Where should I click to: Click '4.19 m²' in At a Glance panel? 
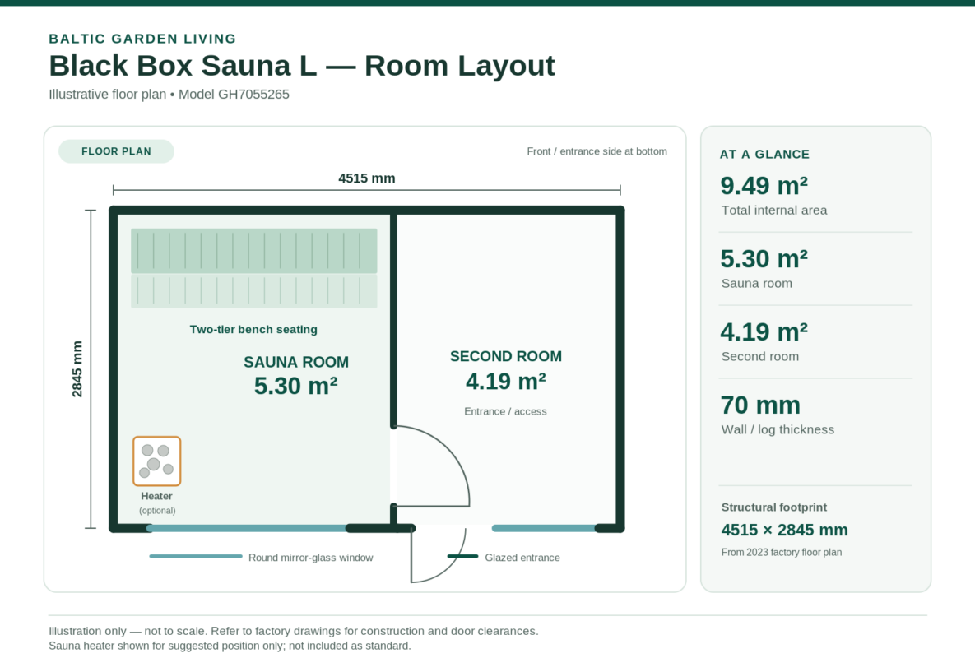point(764,332)
